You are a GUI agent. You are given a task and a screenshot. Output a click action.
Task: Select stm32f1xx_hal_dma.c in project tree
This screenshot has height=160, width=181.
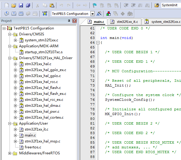click(43, 106)
